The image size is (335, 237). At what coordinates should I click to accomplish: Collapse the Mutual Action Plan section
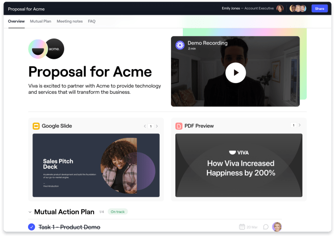tap(30, 212)
